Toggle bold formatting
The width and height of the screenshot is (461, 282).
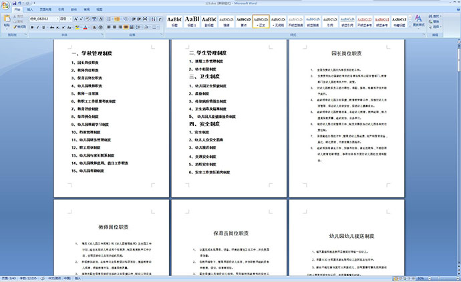32,27
